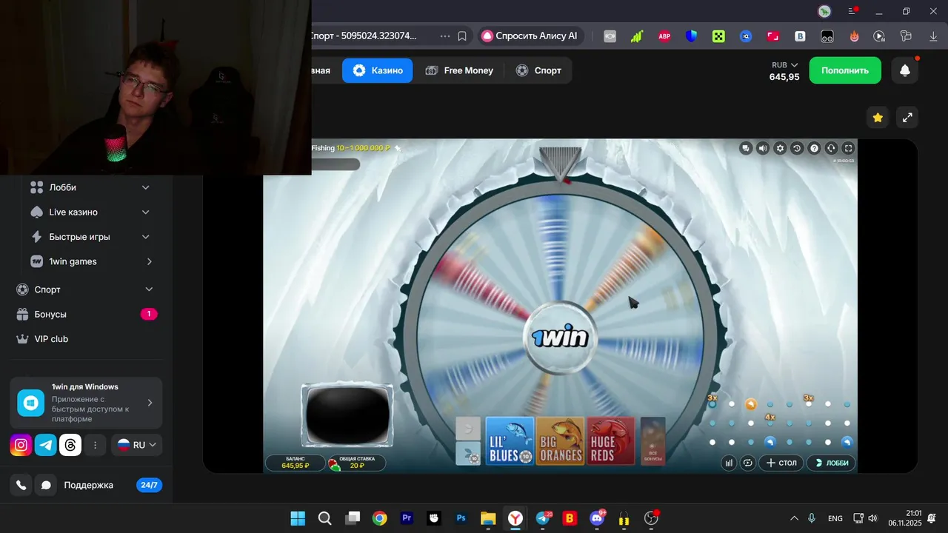Open Windows Start menu
The image size is (948, 533).
click(x=298, y=518)
